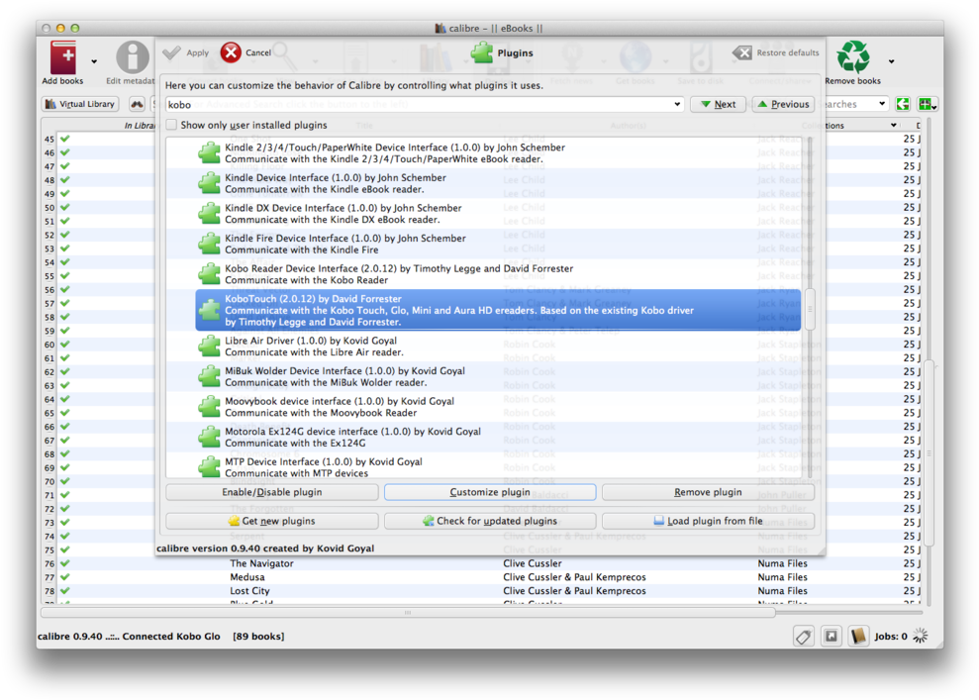Viewport: 979px width, 700px height.
Task: Click Remove plugin button
Action: (708, 492)
